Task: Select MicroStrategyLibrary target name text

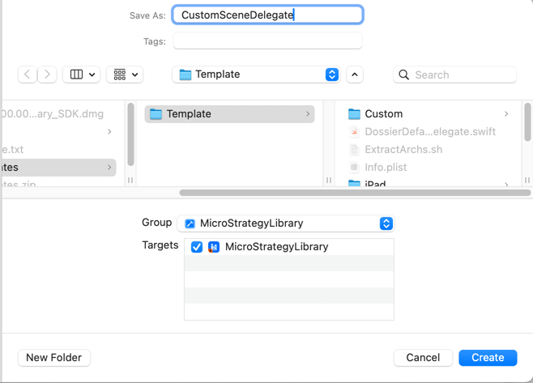Action: tap(277, 247)
